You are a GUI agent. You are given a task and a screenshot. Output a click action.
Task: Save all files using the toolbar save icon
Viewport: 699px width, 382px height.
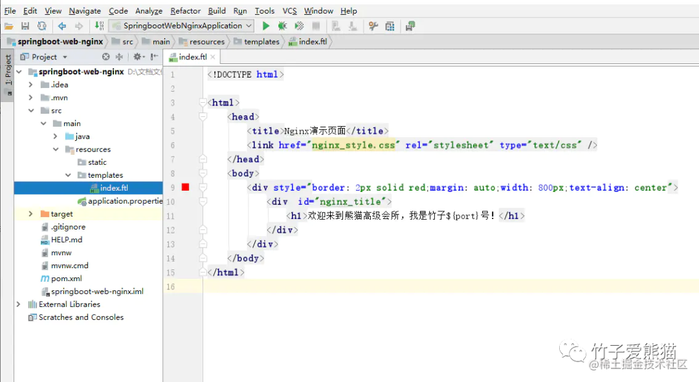point(25,26)
